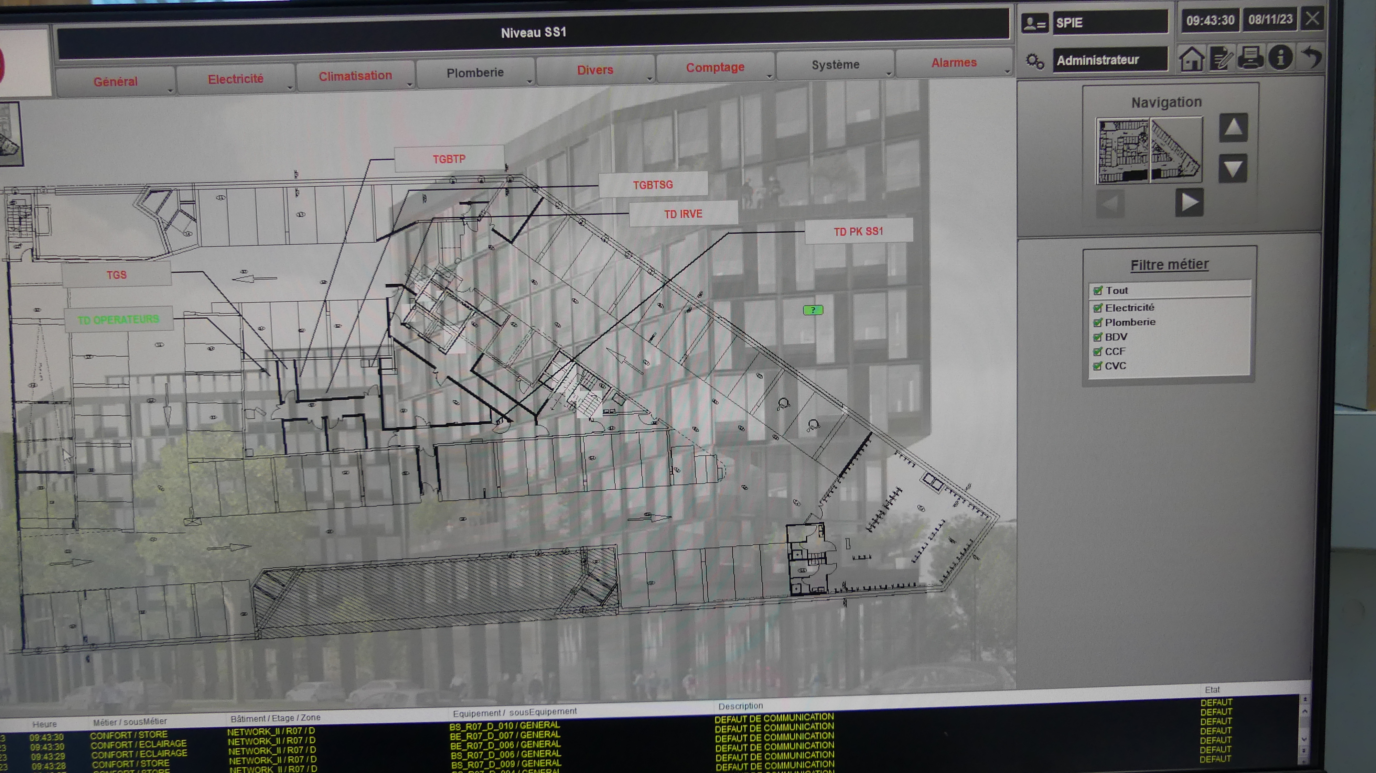Screen dimensions: 1376x773
Task: Expand the Général dropdown menu
Action: pyautogui.click(x=115, y=82)
